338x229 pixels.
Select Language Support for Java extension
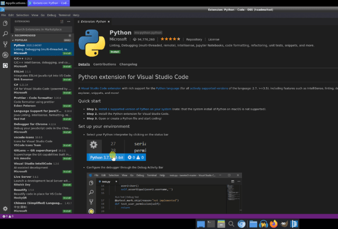(42, 115)
